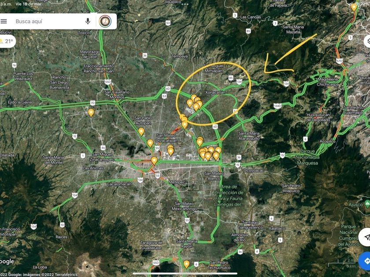
Task: Select the San Mateo Mexicaltzingo label
Action: (x=184, y=206)
